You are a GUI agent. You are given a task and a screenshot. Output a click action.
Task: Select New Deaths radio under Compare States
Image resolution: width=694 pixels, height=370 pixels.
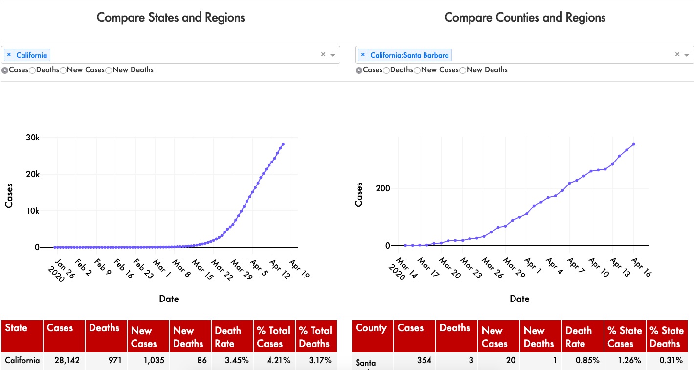(x=109, y=70)
